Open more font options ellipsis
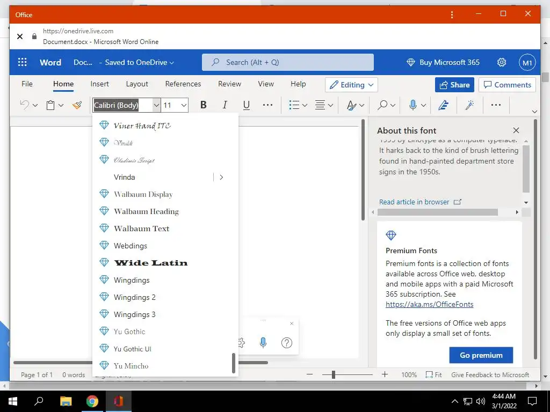Screen dimensions: 550x412 coord(267,105)
